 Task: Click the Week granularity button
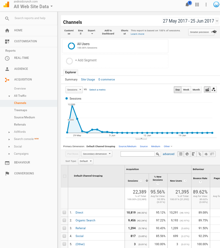tap(186, 90)
